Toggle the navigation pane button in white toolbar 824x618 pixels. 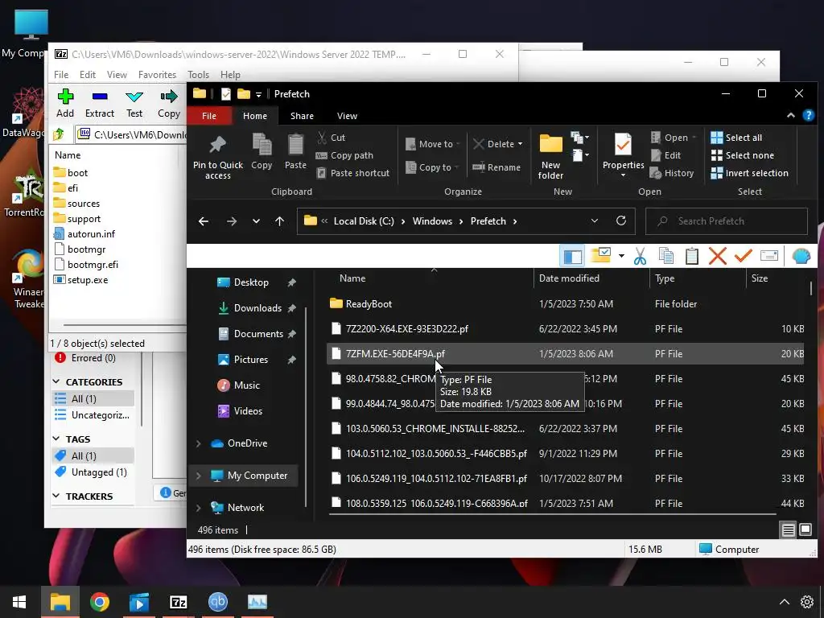[x=572, y=256]
